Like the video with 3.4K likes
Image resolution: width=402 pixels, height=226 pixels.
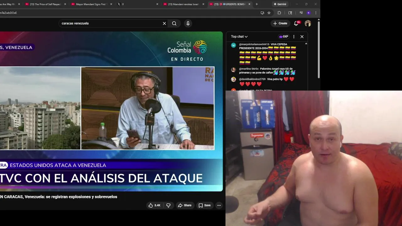click(155, 205)
